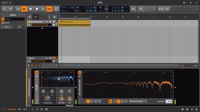Screen dimensions: 200x112
Task: Open the EDIT menu in the header
Action: pos(141,9)
